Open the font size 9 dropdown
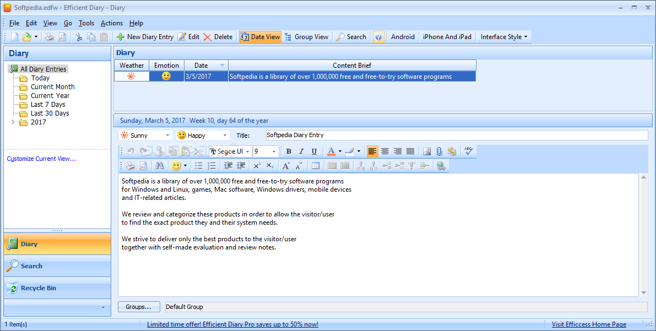Viewport: 656px width, 331px height. pos(274,151)
